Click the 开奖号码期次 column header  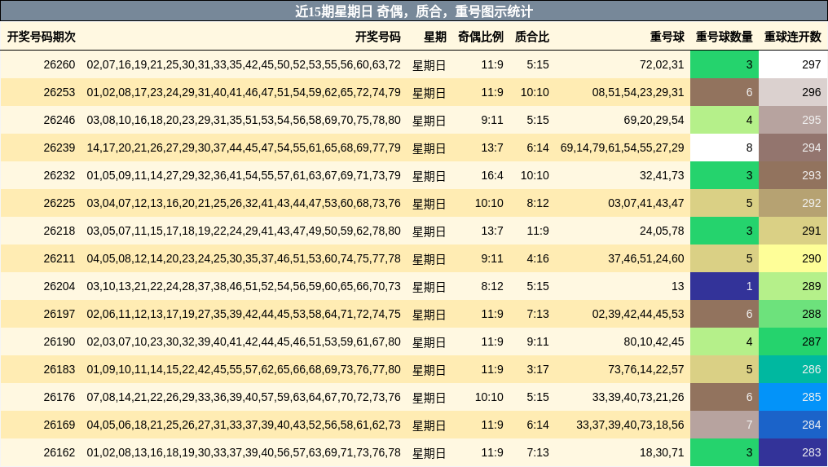[x=42, y=37]
